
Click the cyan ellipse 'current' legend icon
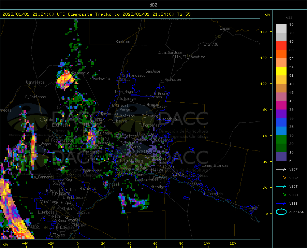[x=281, y=212]
